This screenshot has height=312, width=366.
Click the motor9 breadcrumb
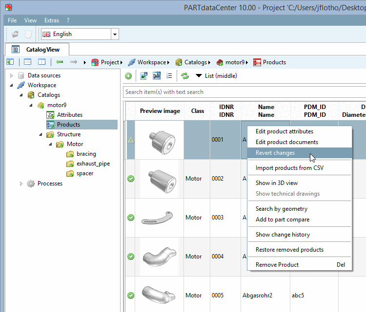click(x=230, y=62)
